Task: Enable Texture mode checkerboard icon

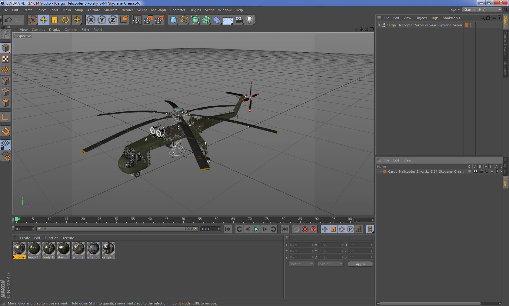Action: [x=6, y=59]
